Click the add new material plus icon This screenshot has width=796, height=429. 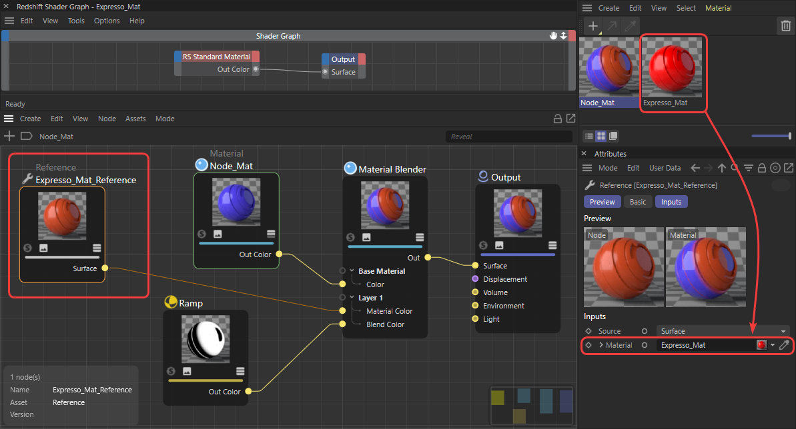coord(592,26)
